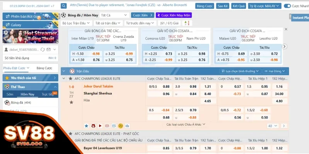The height and width of the screenshot is (154, 309).
Task: Click the soccer ball icon beside Thể Thao
Action: [x=7, y=87]
